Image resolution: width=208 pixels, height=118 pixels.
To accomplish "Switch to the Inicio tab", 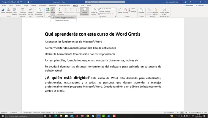I will pos(11,6).
